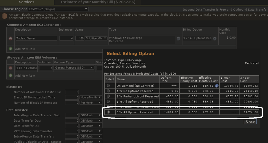Edit Data Transfer Out amount field

click(x=72, y=121)
